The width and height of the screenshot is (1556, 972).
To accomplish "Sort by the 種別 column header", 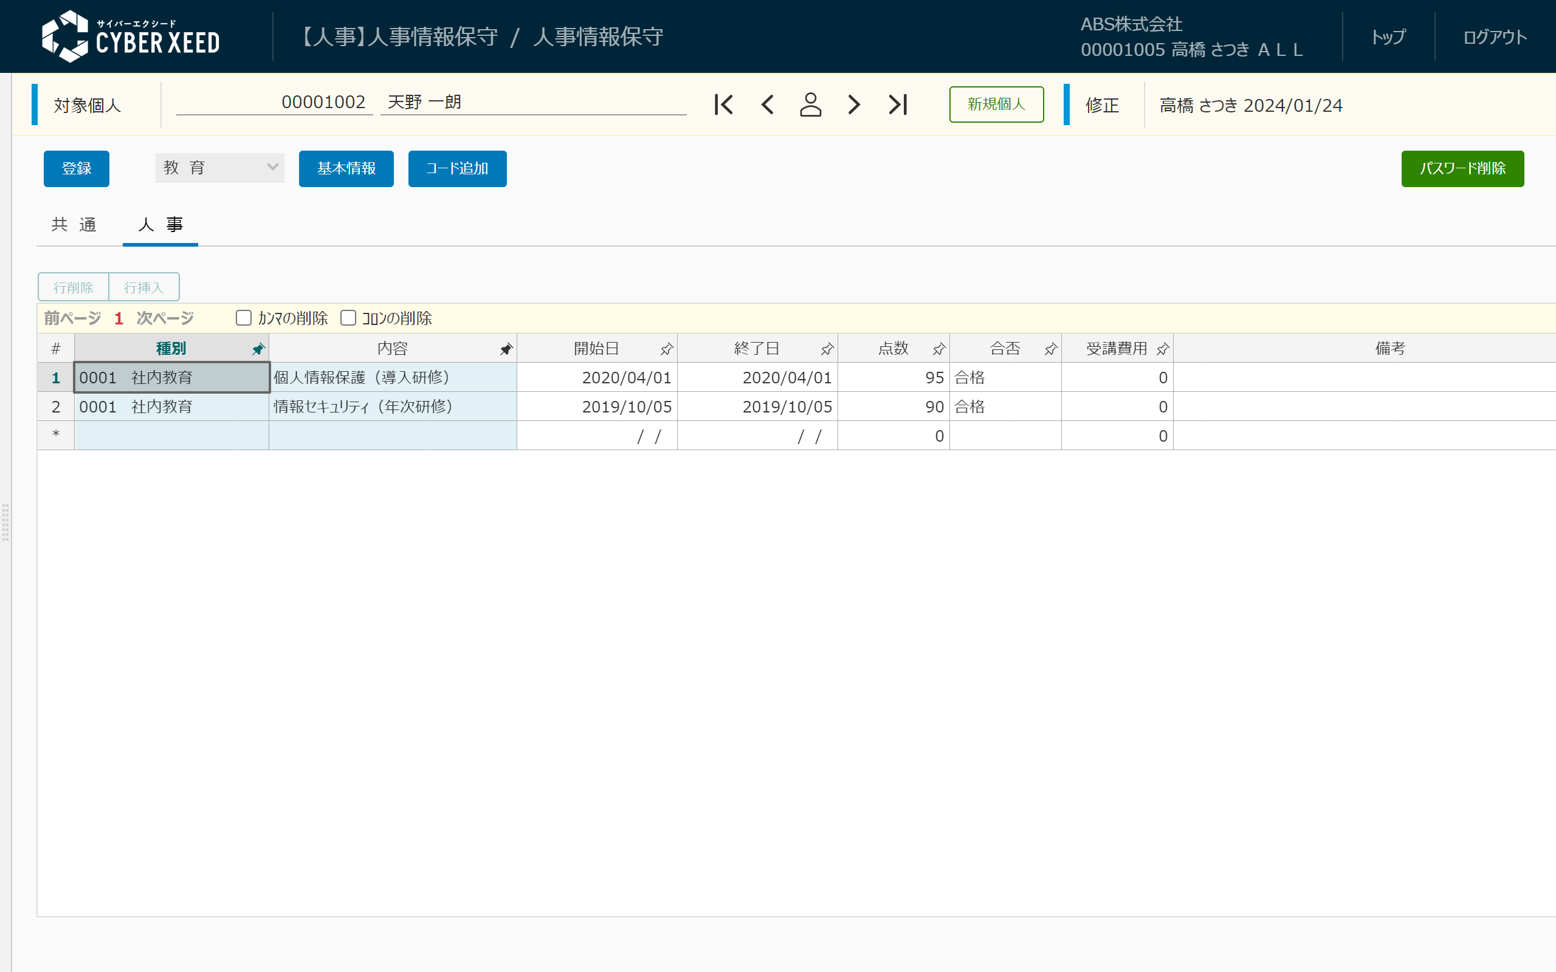I will (x=171, y=349).
